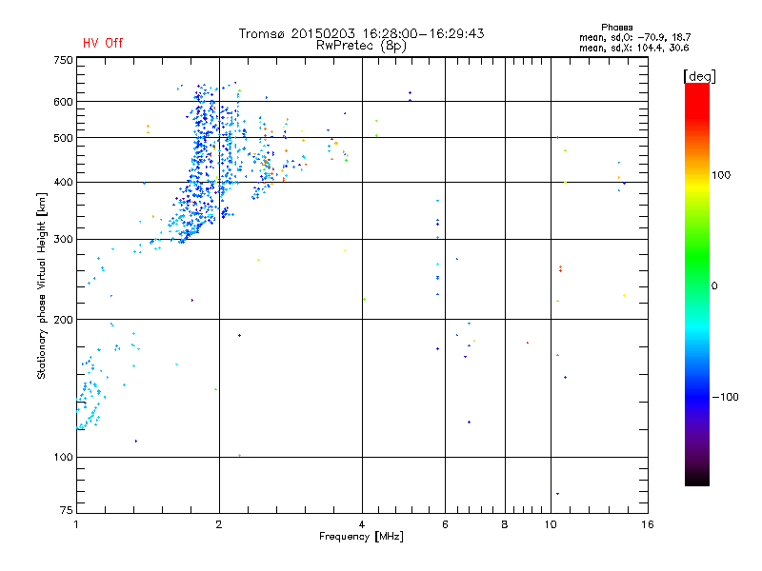The width and height of the screenshot is (762, 571).
Task: Click the '[deg]' colorbar unit label
Action: [x=699, y=76]
